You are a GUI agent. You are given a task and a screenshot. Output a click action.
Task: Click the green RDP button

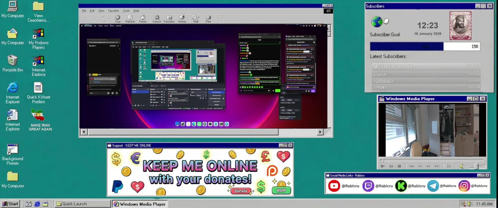[x=281, y=190]
